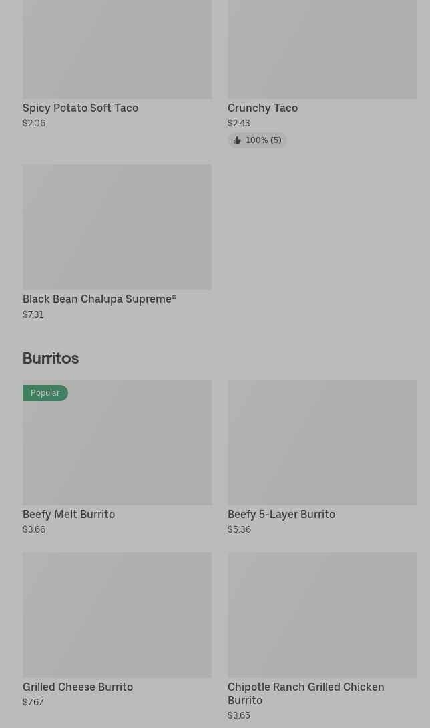Click the $7.31 Chalupa price
Image resolution: width=430 pixels, height=728 pixels.
pos(33,314)
